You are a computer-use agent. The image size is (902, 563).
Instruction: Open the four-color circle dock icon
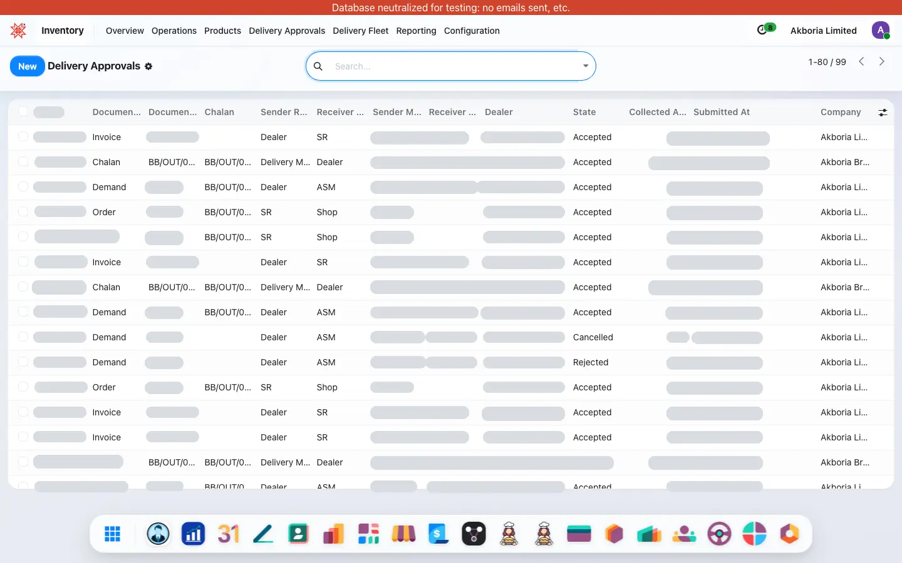click(754, 534)
